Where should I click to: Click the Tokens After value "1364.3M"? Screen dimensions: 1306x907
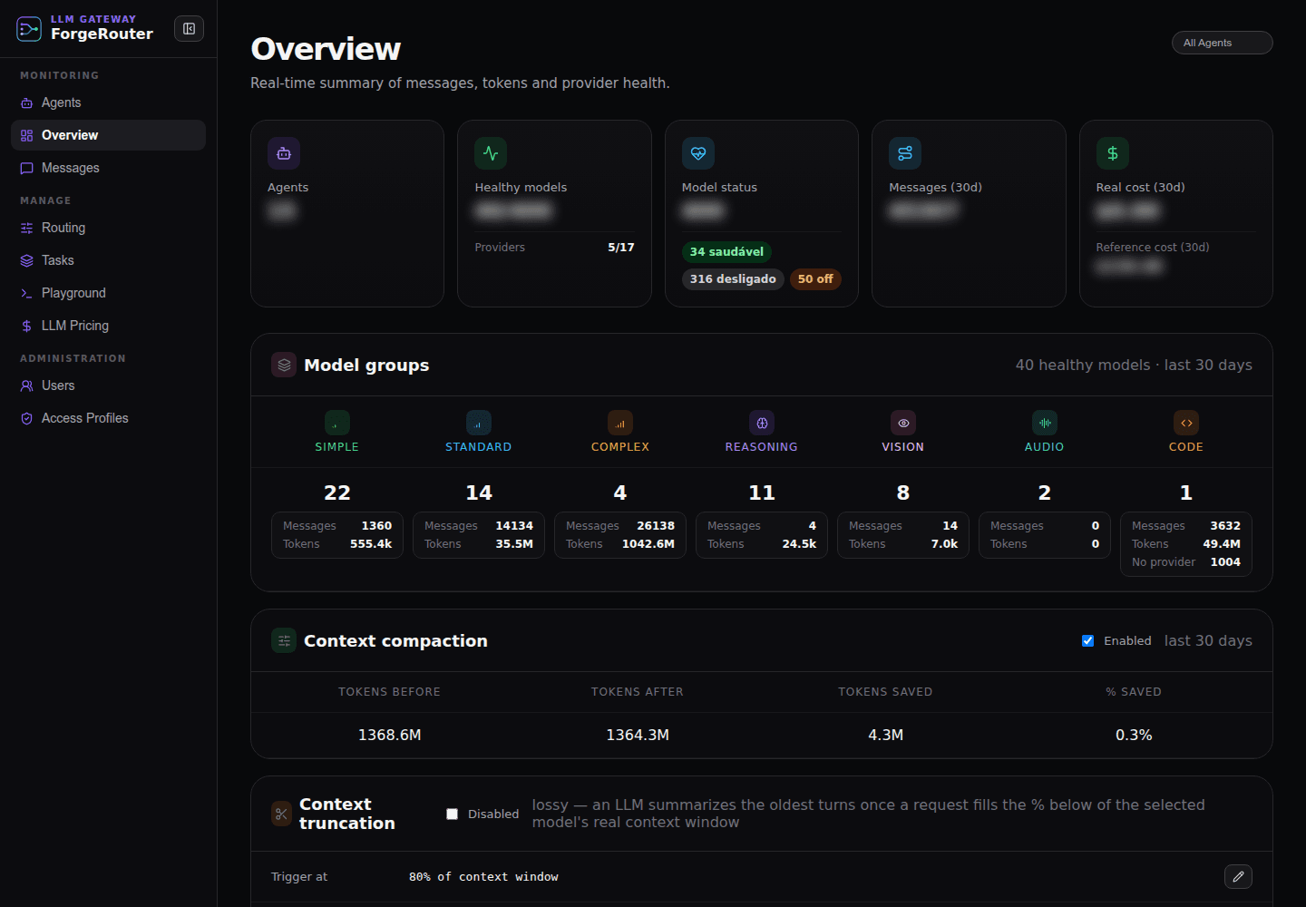638,735
